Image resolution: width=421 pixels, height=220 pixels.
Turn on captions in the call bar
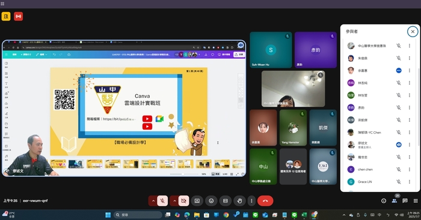tap(226, 201)
